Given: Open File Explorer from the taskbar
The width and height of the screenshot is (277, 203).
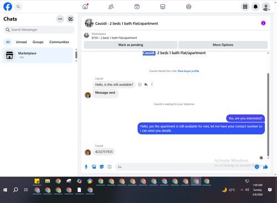Looking at the screenshot, I should click(48, 181).
